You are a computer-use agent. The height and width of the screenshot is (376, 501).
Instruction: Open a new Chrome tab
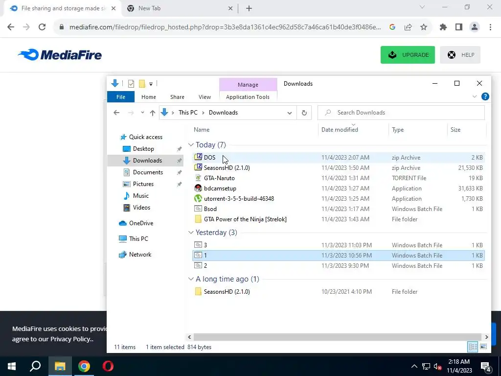[249, 8]
